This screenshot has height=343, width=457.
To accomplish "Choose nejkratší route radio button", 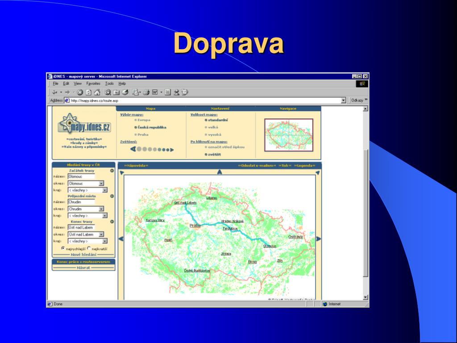I will coord(89,248).
